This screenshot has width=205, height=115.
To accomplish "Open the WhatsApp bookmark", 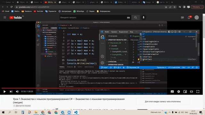I will tap(79, 11).
